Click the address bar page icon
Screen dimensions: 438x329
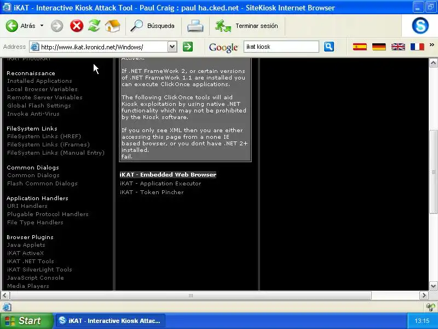tap(34, 47)
